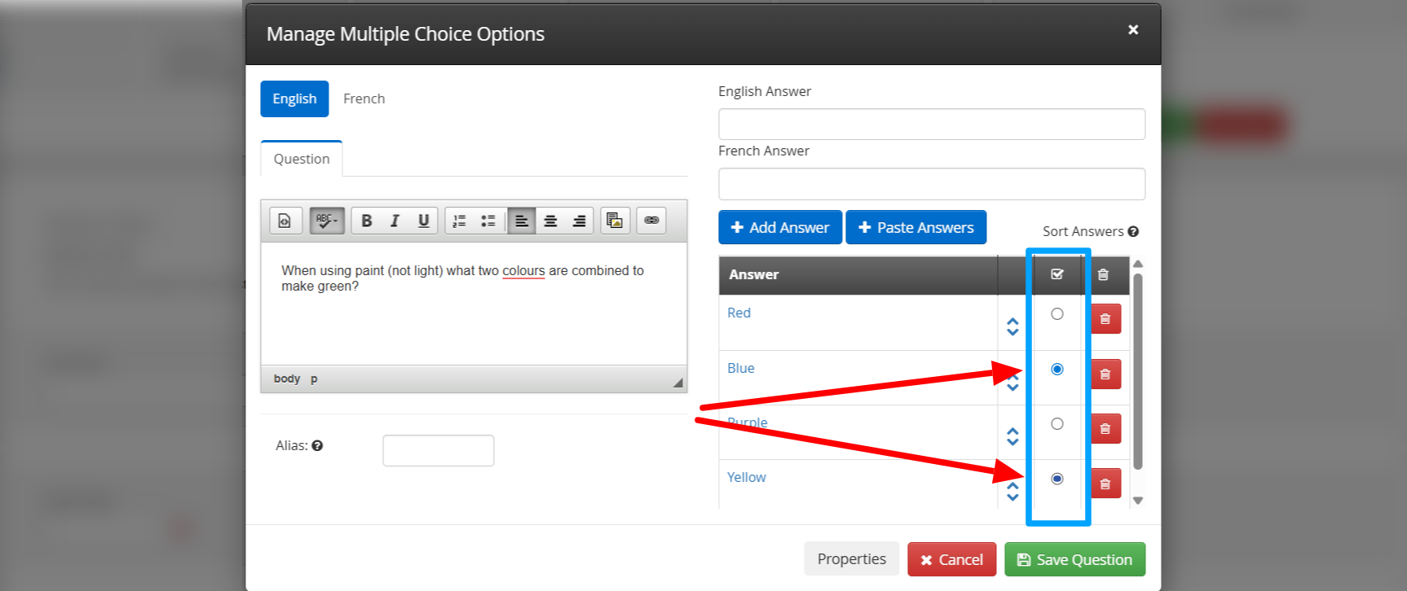Click the reorder arrows for Red
Viewport: 1407px width, 591px height.
coord(1012,326)
